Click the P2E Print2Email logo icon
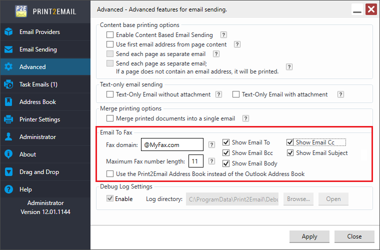380x250 pixels. (x=21, y=11)
